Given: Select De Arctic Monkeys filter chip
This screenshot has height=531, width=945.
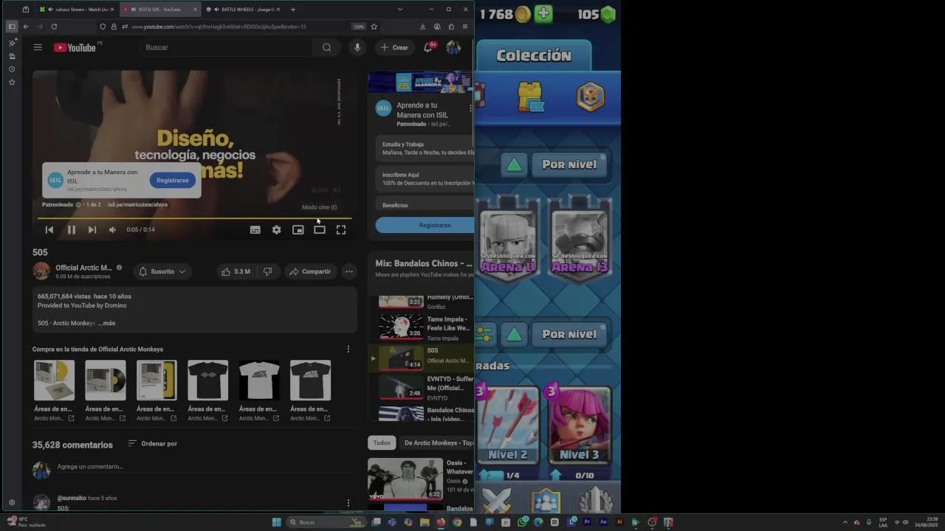Looking at the screenshot, I should (437, 442).
